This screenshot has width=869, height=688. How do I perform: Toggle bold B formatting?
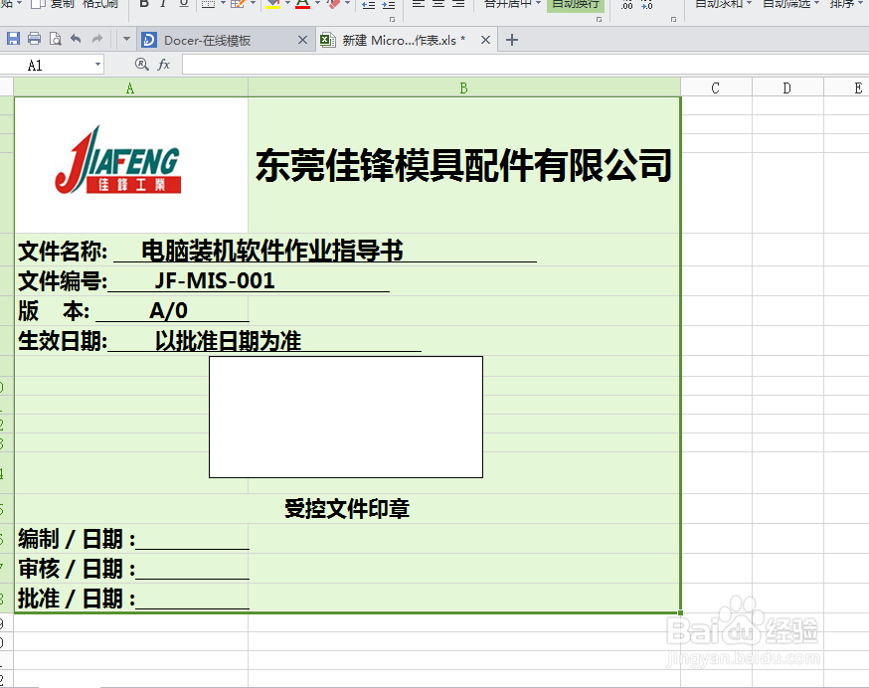144,4
